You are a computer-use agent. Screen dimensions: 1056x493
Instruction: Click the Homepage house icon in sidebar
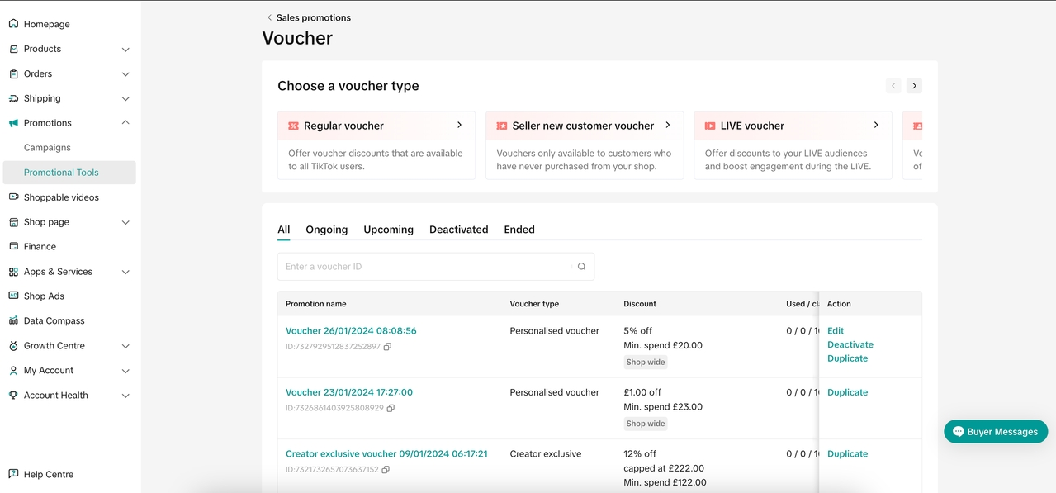13,24
